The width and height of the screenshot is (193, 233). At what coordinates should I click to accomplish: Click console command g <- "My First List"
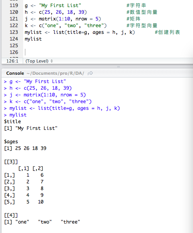click(38, 81)
